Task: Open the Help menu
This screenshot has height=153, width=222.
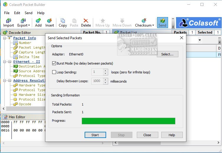Action: 41,13
